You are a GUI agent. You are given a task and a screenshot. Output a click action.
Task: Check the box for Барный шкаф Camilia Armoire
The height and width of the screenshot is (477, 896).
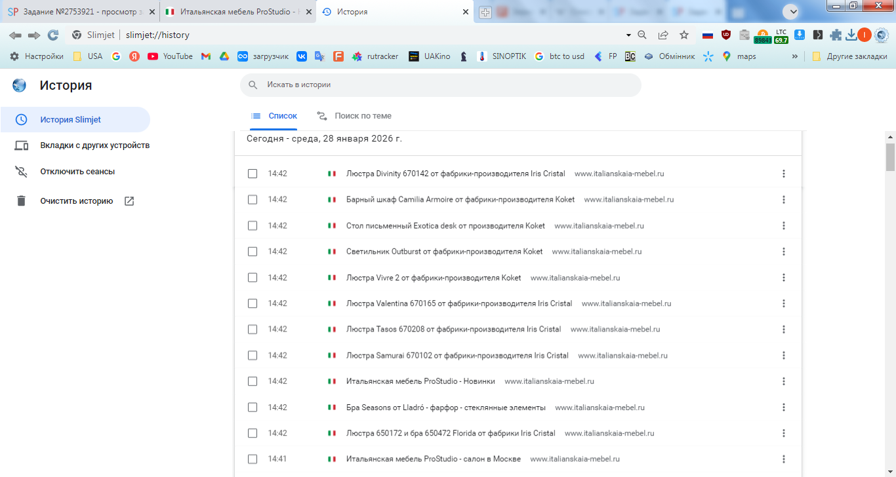[253, 199]
